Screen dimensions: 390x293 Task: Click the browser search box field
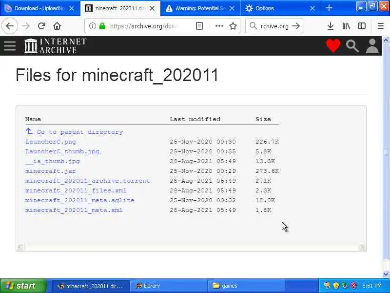[274, 26]
